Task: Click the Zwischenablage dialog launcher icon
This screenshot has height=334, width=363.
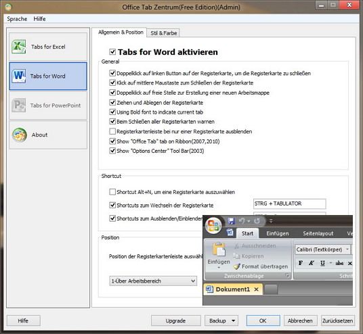Action: (287, 276)
